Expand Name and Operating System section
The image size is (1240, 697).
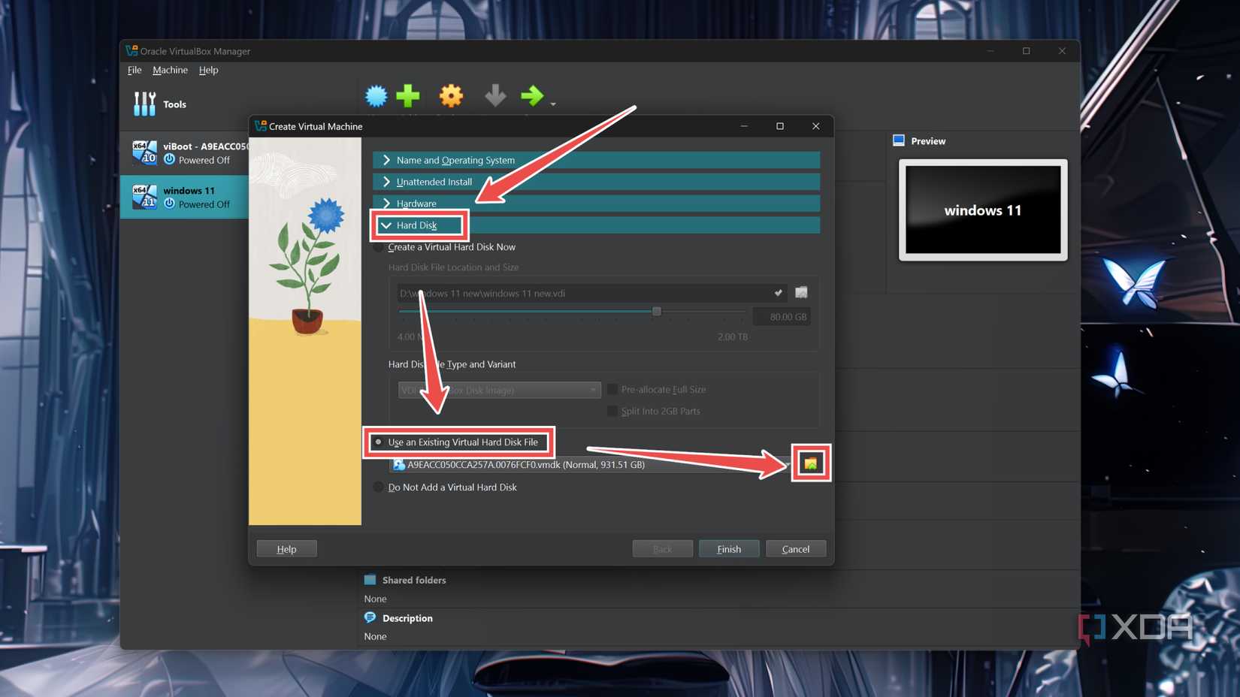click(455, 160)
